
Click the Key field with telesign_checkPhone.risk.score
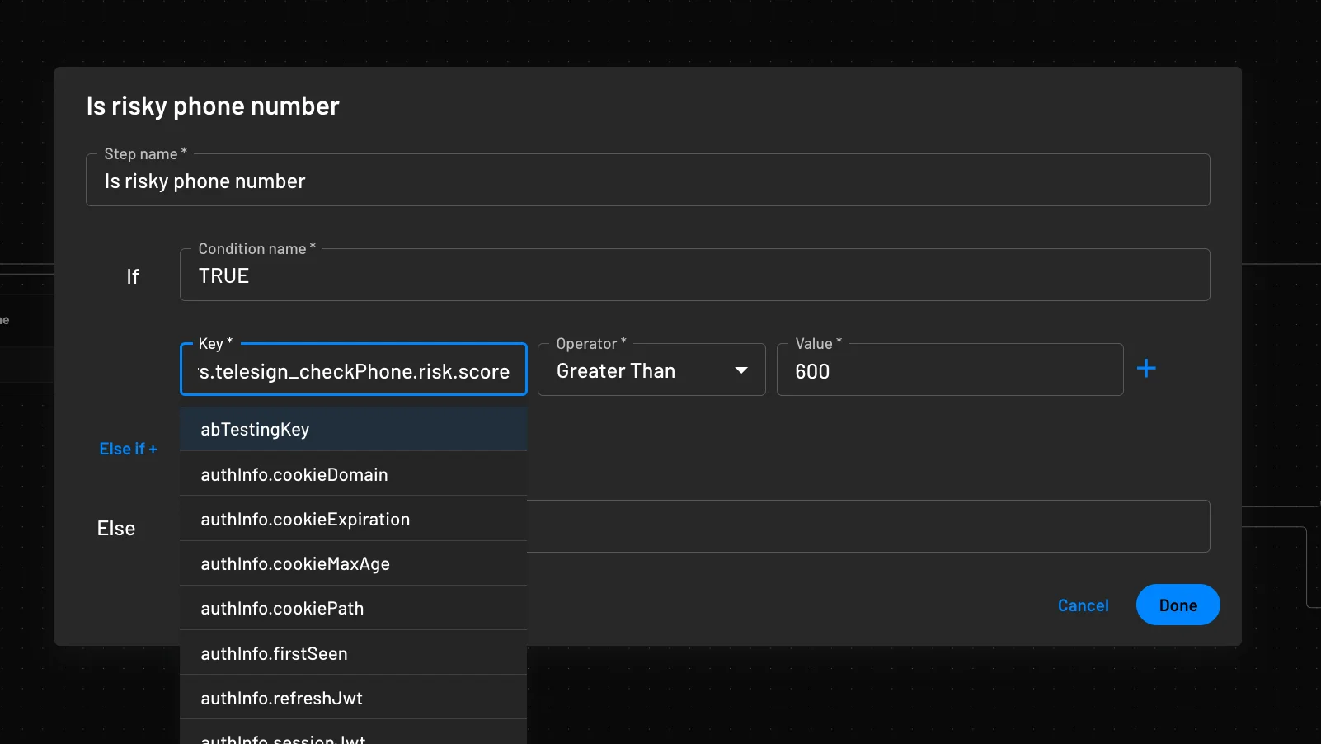[x=353, y=370]
